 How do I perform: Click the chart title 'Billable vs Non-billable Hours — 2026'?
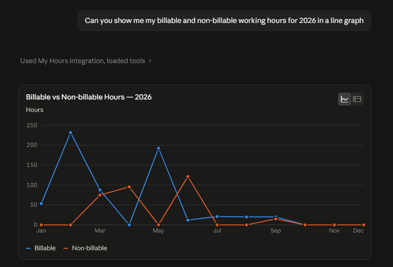pos(89,97)
